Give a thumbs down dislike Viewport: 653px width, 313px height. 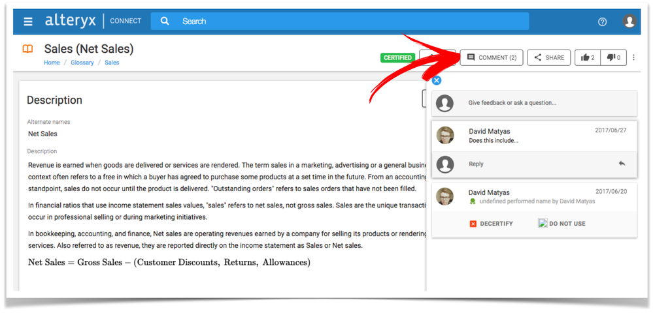point(613,58)
